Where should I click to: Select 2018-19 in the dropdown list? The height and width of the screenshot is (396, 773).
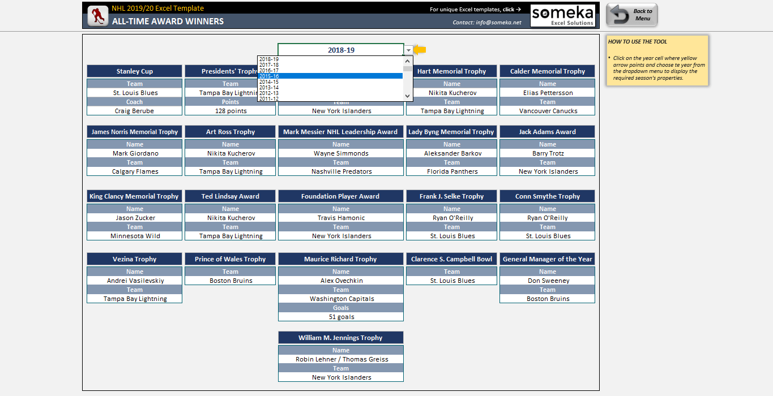click(330, 59)
